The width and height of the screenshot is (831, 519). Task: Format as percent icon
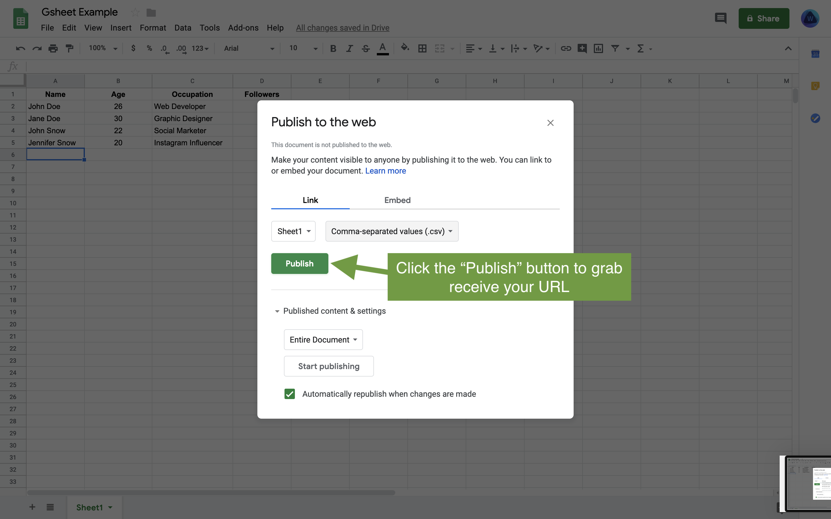click(x=149, y=48)
